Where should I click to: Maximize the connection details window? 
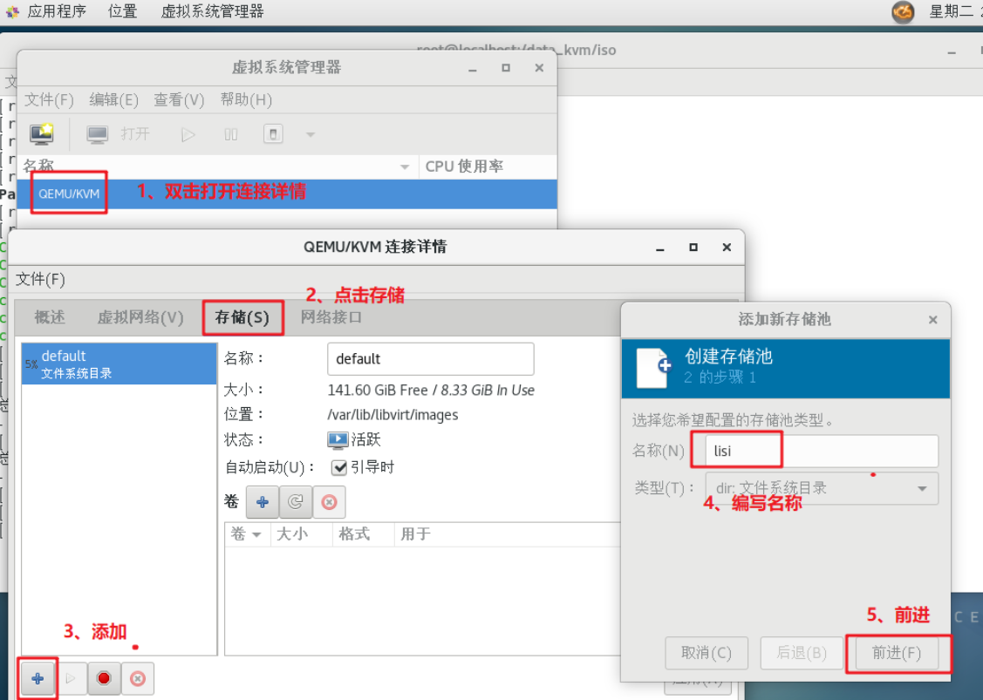point(693,248)
